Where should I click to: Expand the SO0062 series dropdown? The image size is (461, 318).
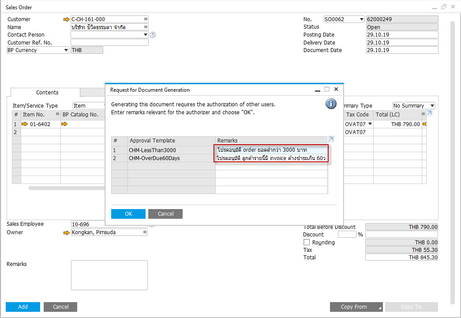pos(362,19)
